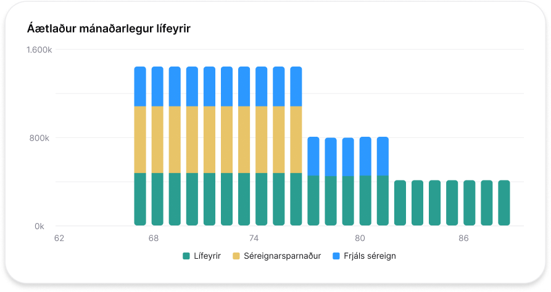Click the 0k y-axis label

39,226
